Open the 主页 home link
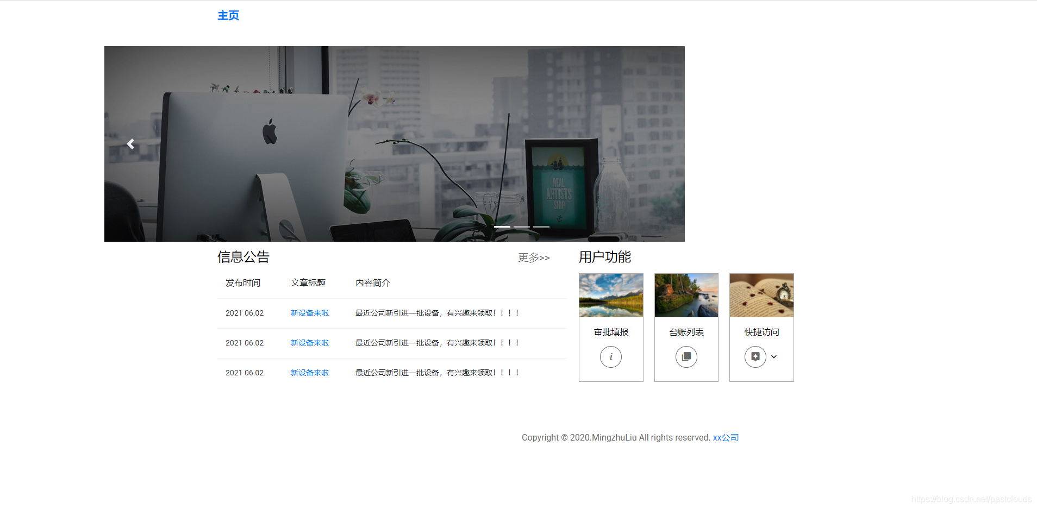1037x509 pixels. pyautogui.click(x=228, y=15)
